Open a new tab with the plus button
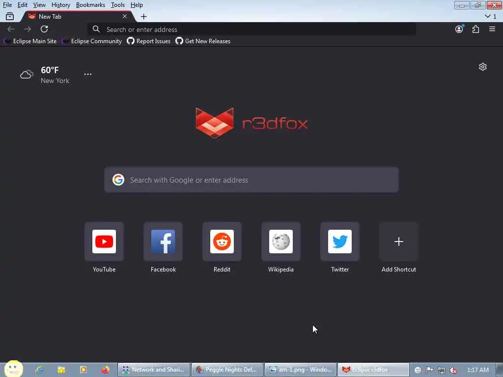This screenshot has height=377, width=503. point(144,16)
